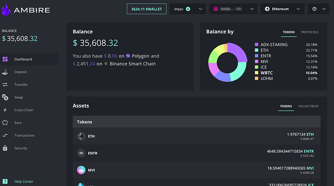Click the Transfer arrows icon in sidebar
This screenshot has height=186, width=334.
[5, 85]
